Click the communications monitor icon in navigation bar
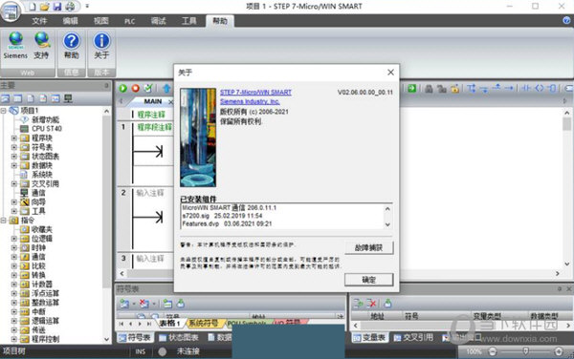The width and height of the screenshot is (574, 359). 68,98
